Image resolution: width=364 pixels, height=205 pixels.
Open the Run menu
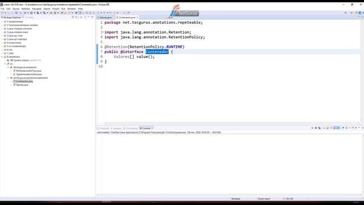(63, 9)
